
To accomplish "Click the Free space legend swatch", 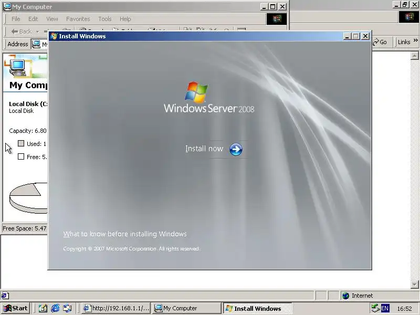I will click(x=21, y=156).
